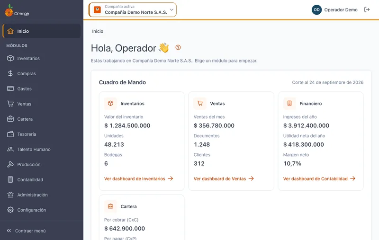The height and width of the screenshot is (240, 379).
Task: Click the Ventas card cart icon
Action: (x=200, y=103)
